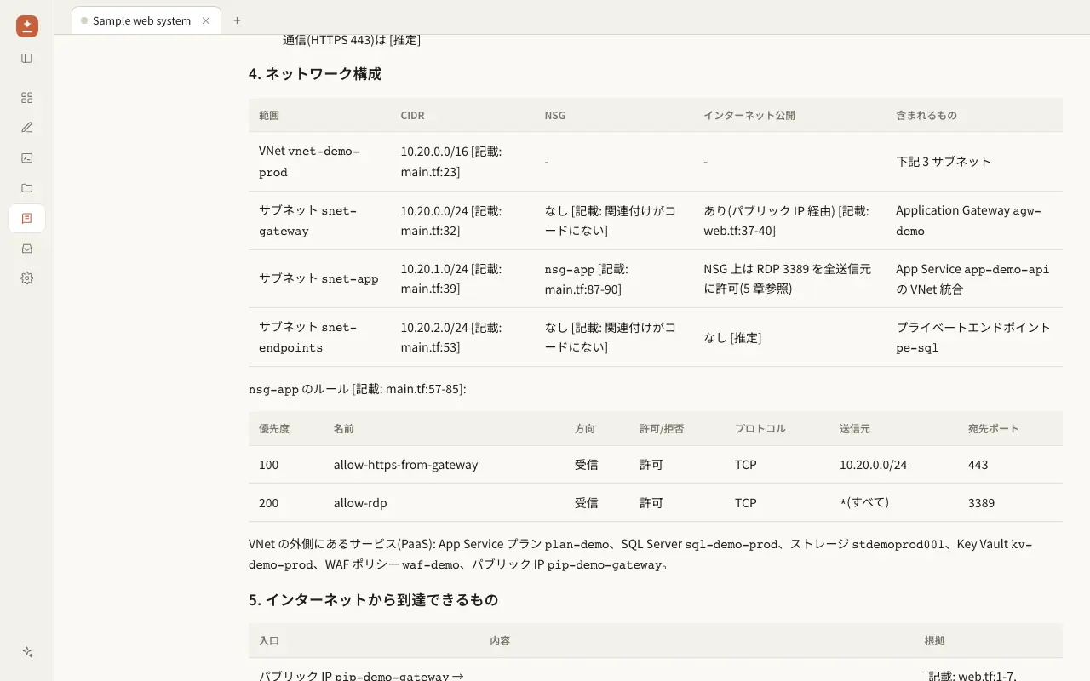Click cell サブネット snet-app
The height and width of the screenshot is (681, 1090).
[318, 278]
